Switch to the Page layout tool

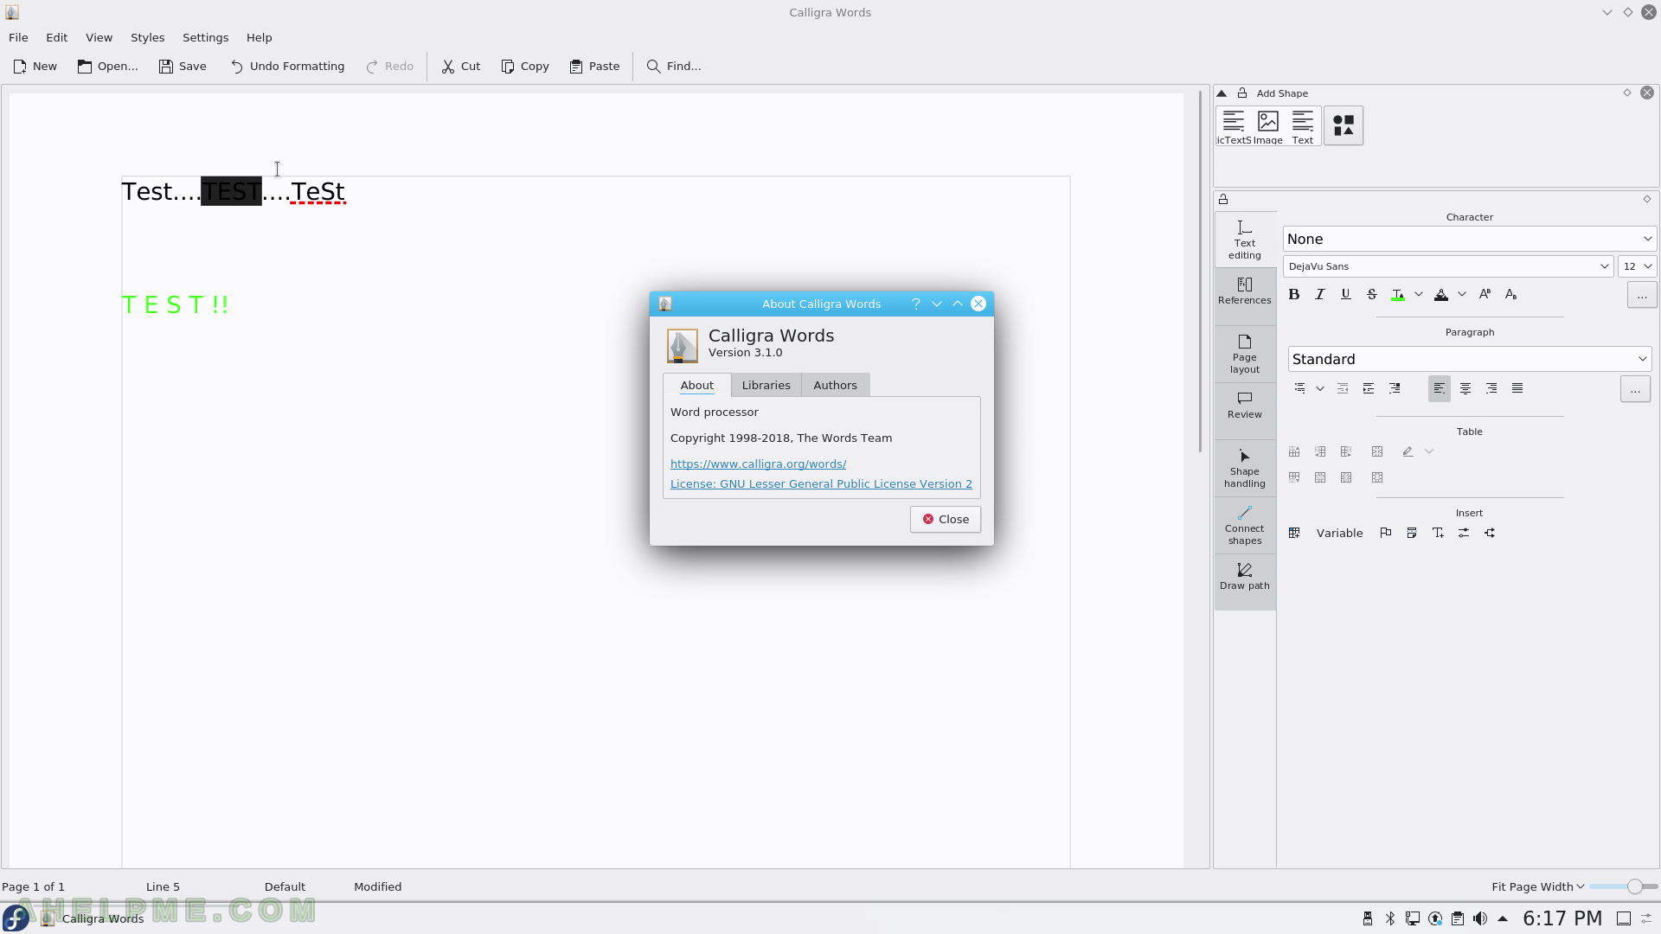coord(1245,354)
